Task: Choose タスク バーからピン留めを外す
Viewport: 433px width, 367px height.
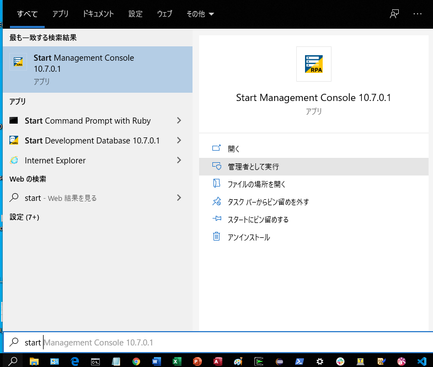Action: 314,202
